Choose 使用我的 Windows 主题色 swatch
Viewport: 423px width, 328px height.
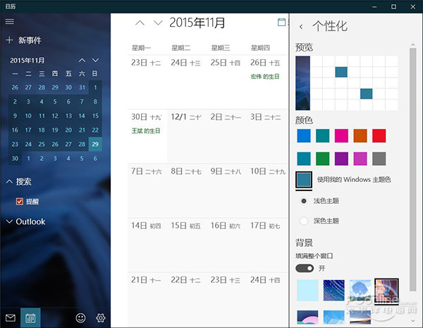(x=304, y=180)
